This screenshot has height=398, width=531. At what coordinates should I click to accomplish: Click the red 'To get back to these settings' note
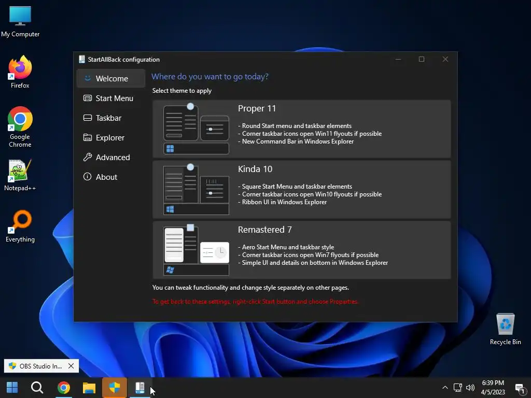pos(256,302)
